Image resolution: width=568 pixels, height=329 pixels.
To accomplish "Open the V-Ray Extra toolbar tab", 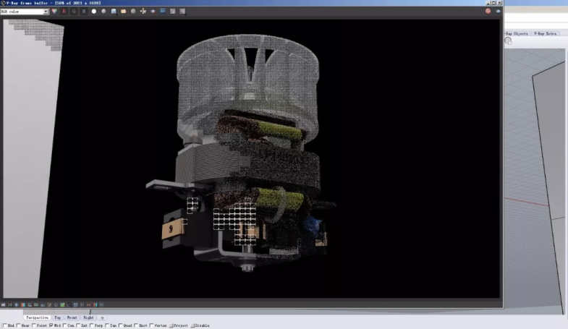I will [545, 33].
